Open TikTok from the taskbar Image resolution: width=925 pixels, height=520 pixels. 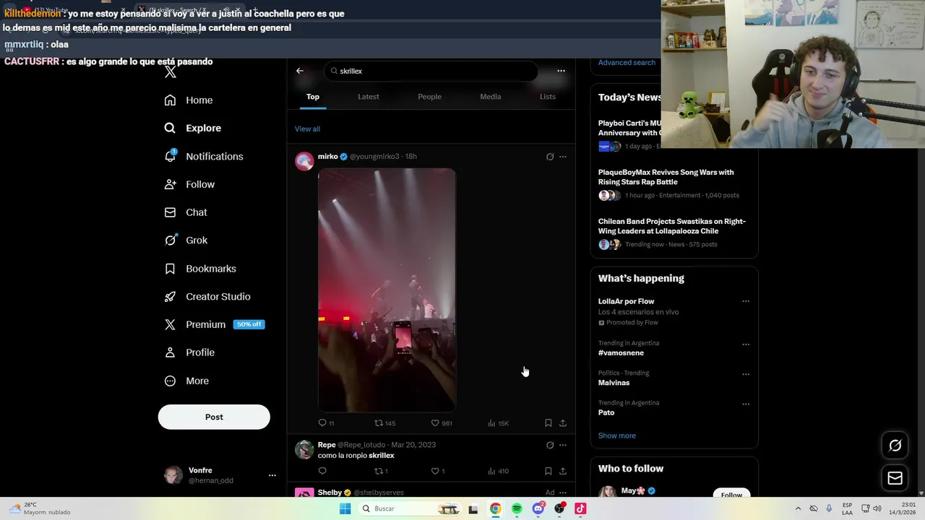(580, 508)
